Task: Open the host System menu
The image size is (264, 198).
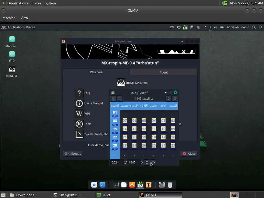Action: (50, 3)
